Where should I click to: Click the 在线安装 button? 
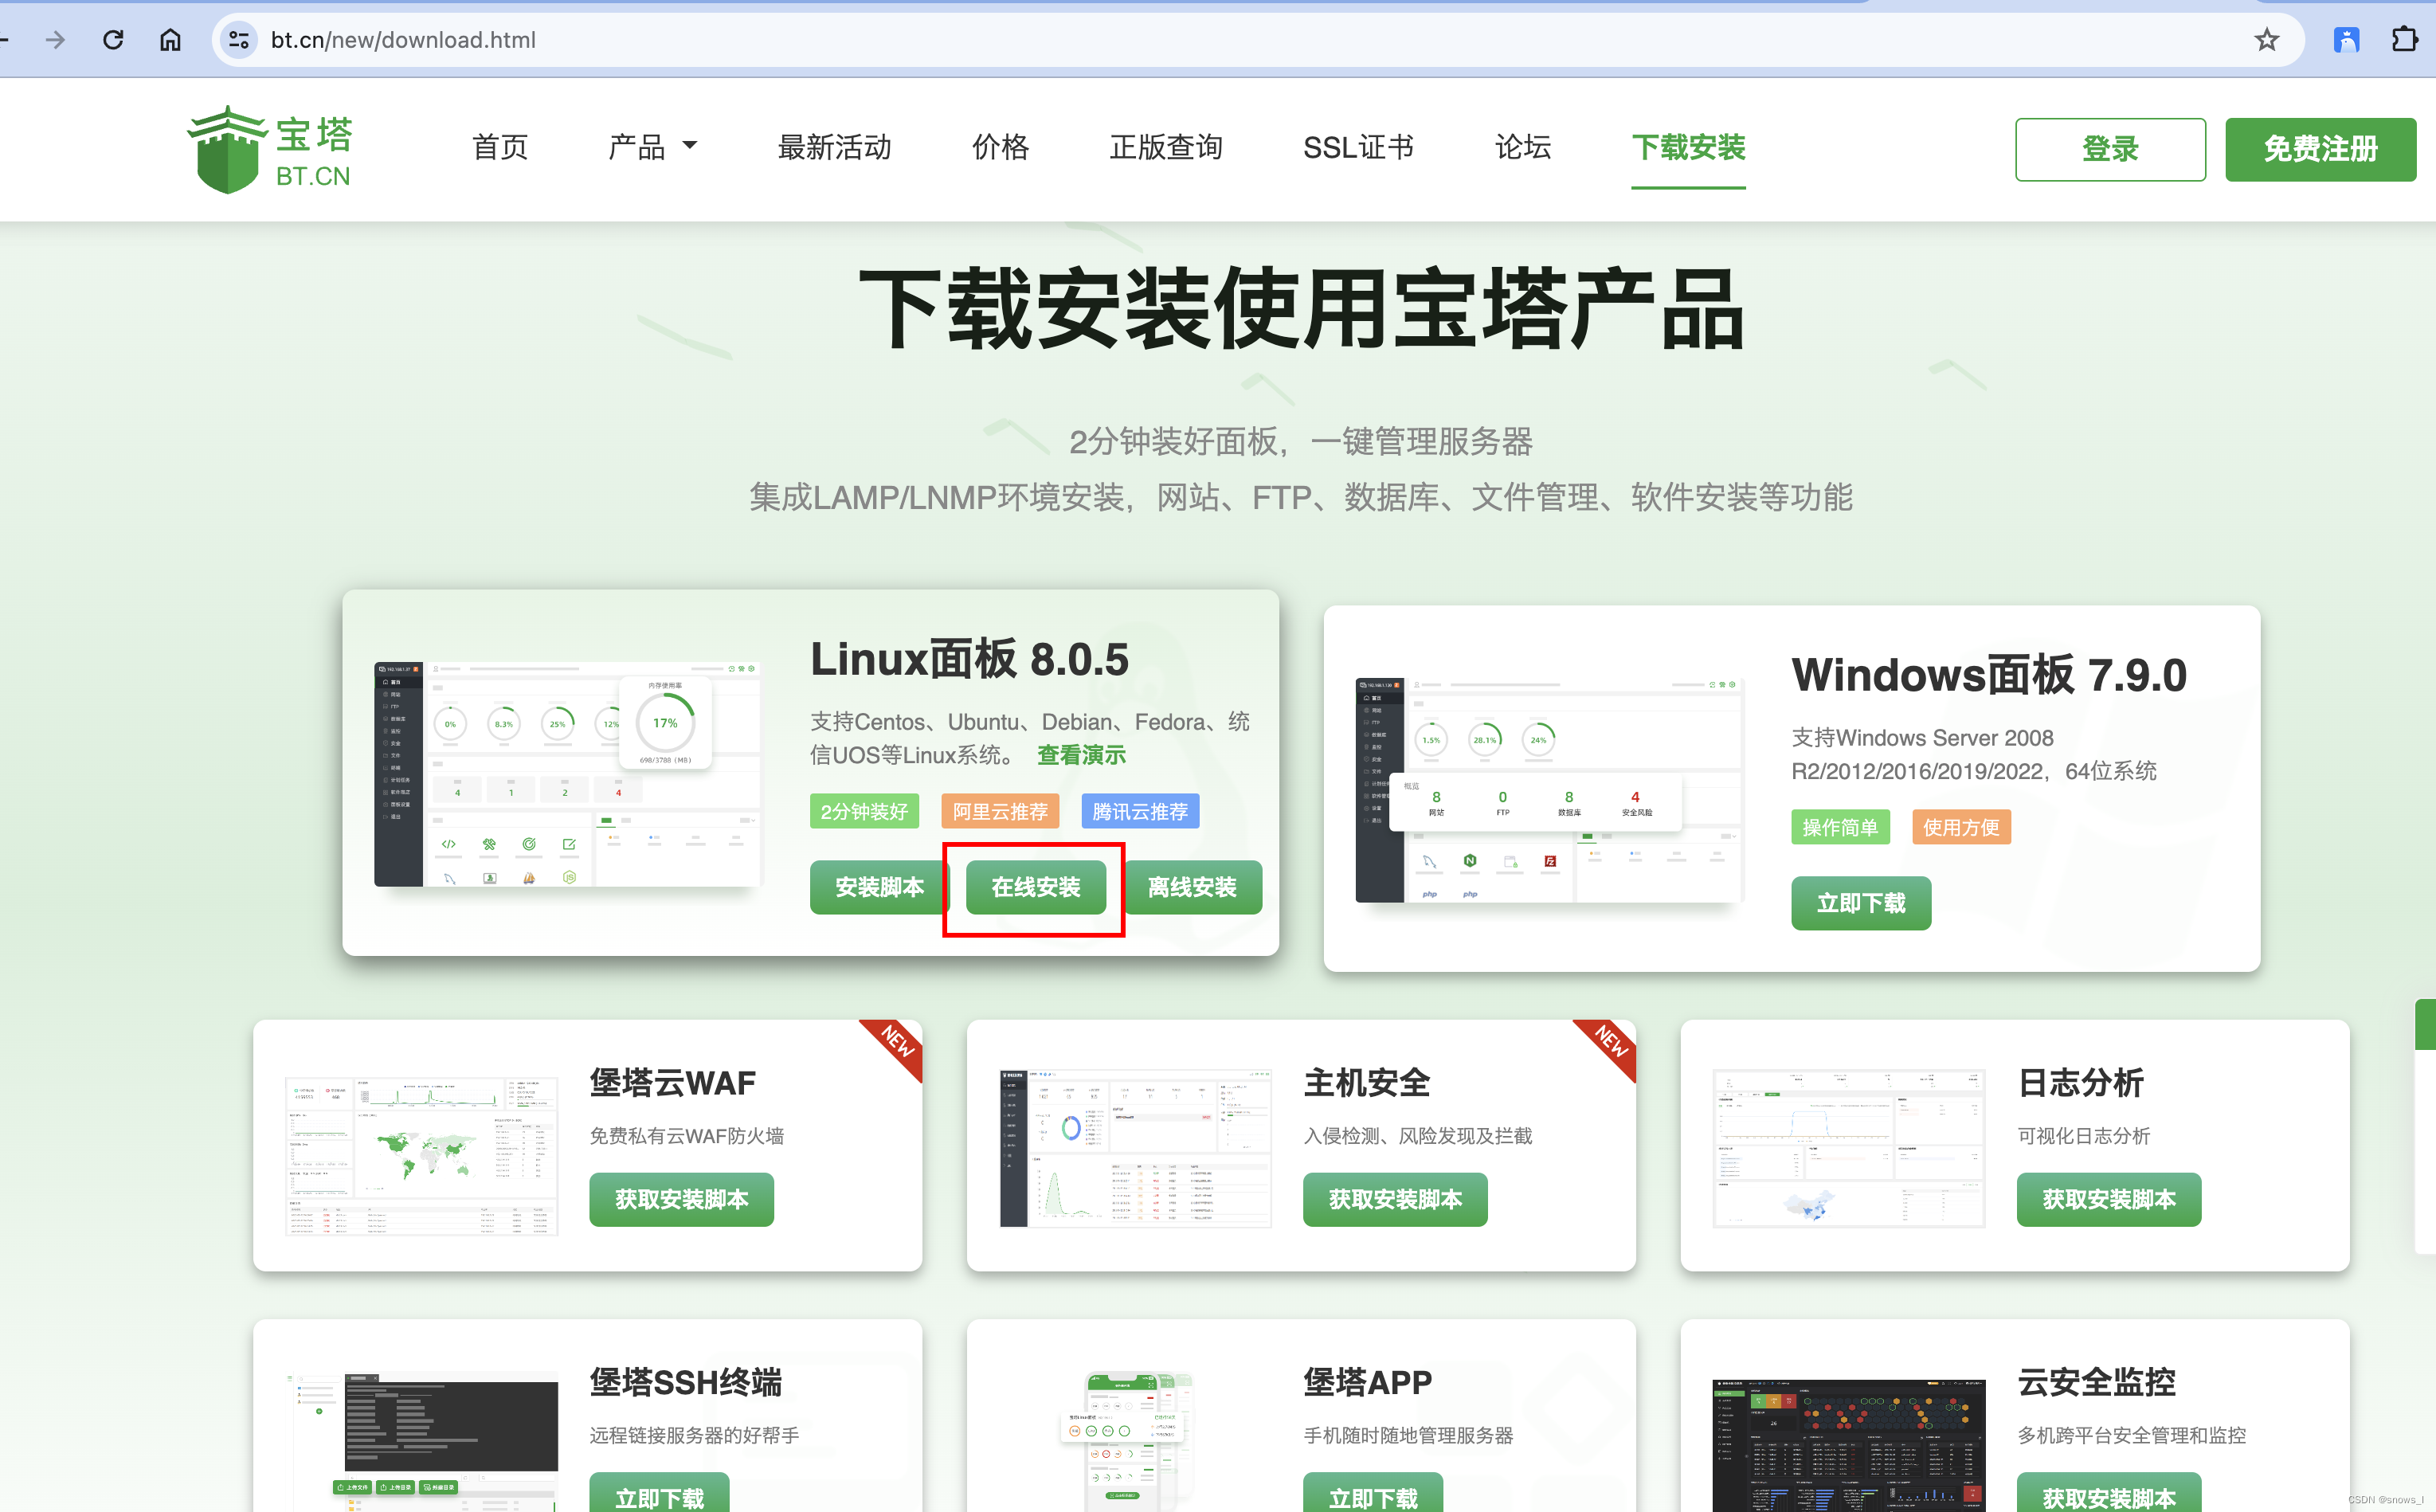coord(1035,887)
